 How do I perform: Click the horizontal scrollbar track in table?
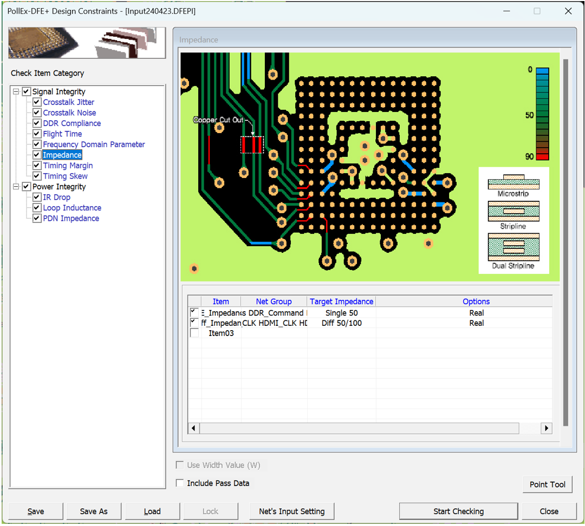coord(359,429)
